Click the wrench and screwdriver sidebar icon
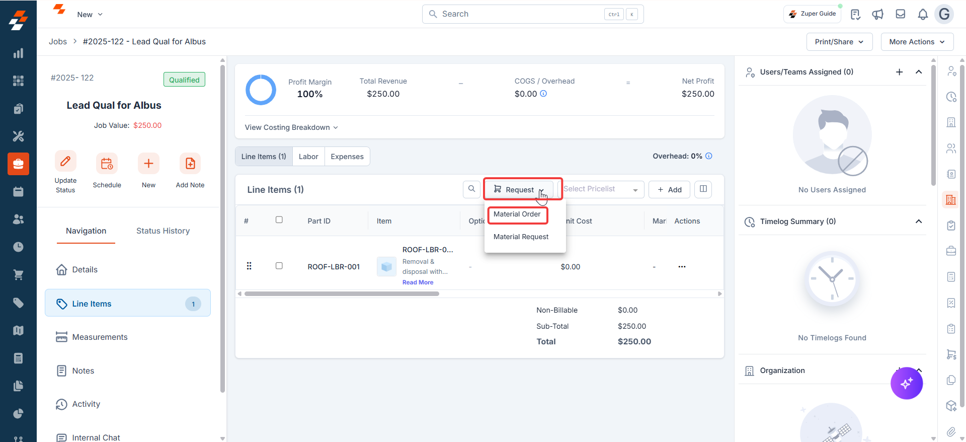The width and height of the screenshot is (966, 442). (x=18, y=136)
